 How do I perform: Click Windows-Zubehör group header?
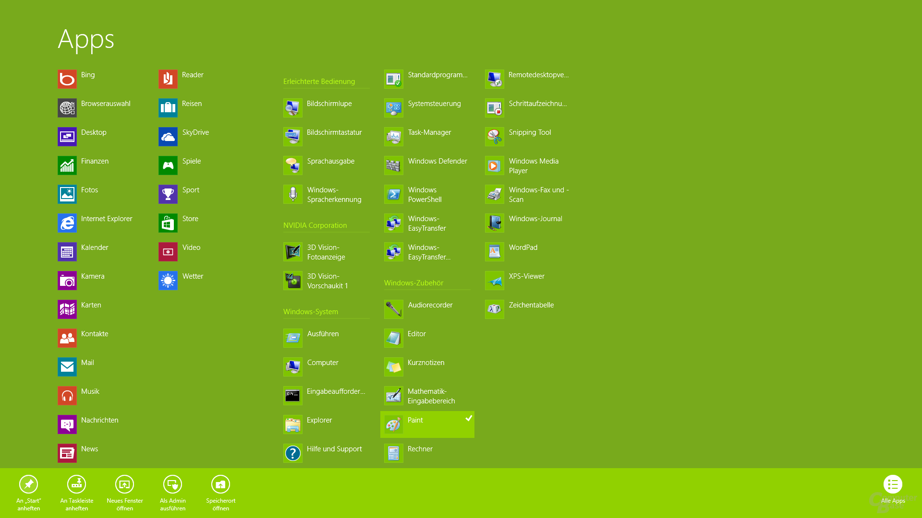point(413,283)
